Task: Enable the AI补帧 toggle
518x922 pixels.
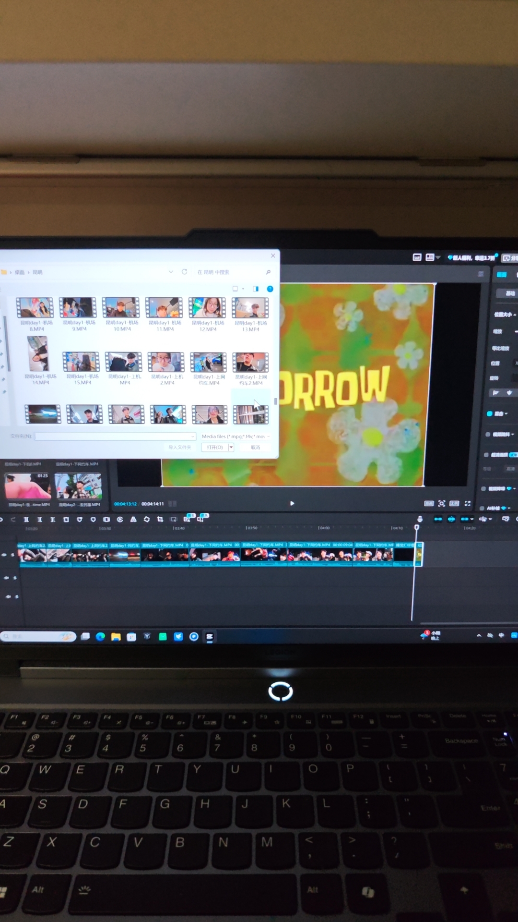Action: pyautogui.click(x=481, y=508)
